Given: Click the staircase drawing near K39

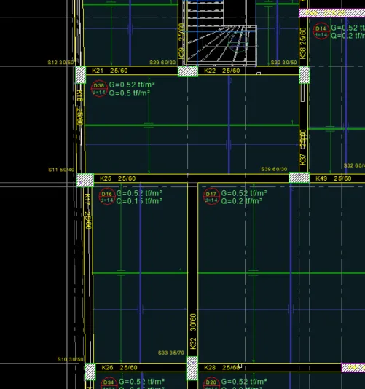Looking at the screenshot, I should [x=220, y=34].
